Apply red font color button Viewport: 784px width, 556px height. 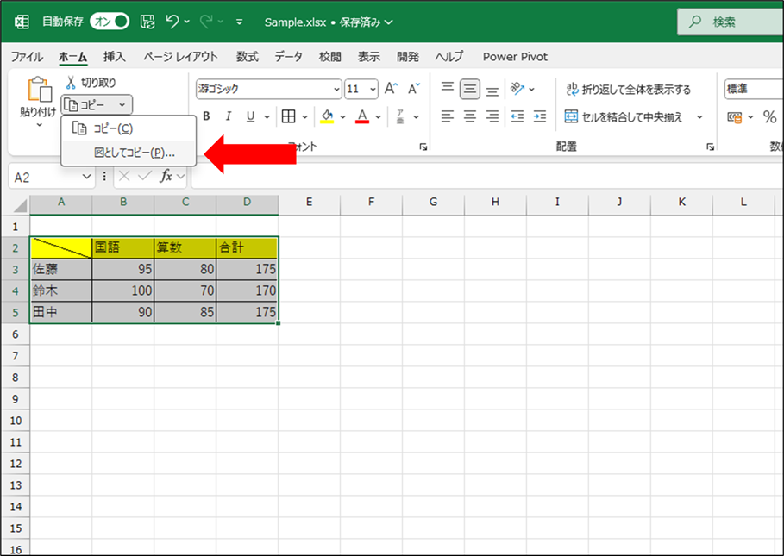tap(362, 116)
